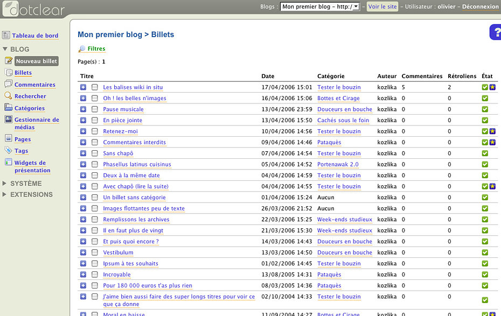Click the Rechercher magnifier icon in sidebar

[8, 96]
